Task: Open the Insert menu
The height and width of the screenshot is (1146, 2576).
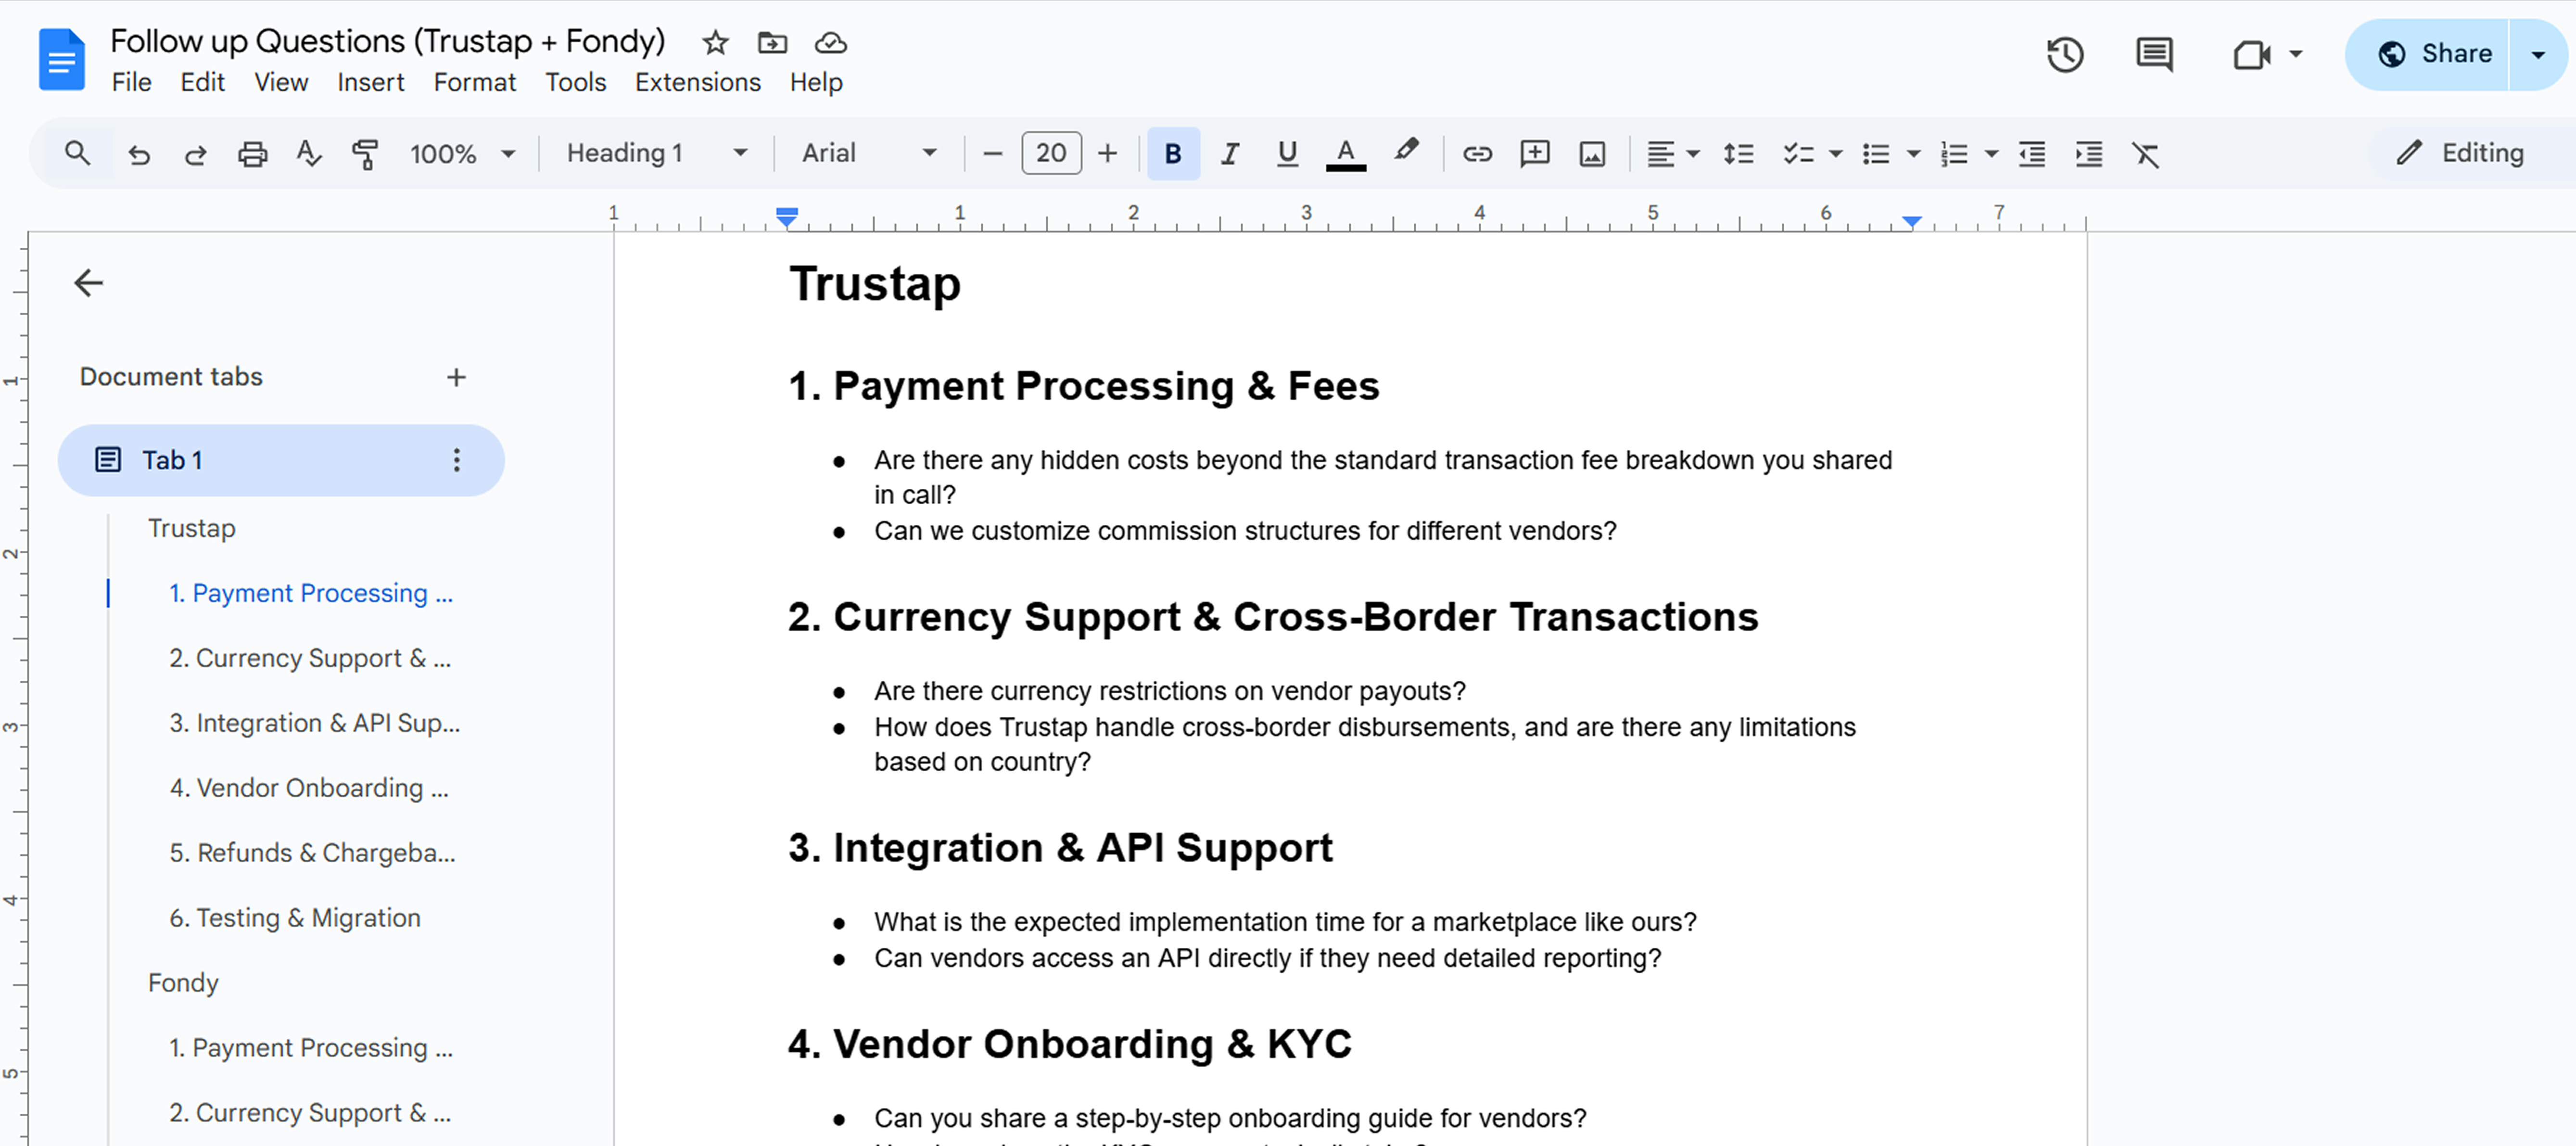Action: [x=371, y=82]
